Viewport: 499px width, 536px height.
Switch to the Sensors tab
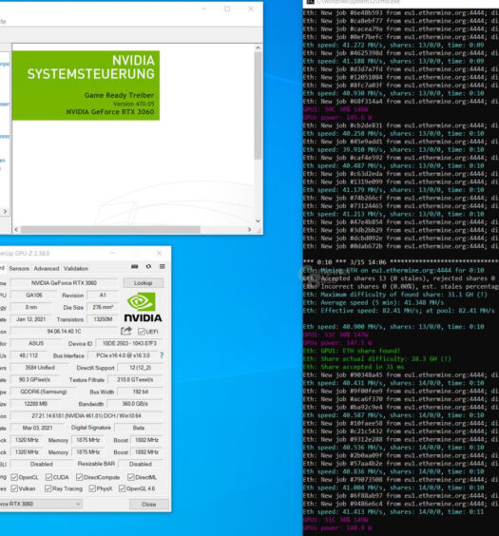19,268
